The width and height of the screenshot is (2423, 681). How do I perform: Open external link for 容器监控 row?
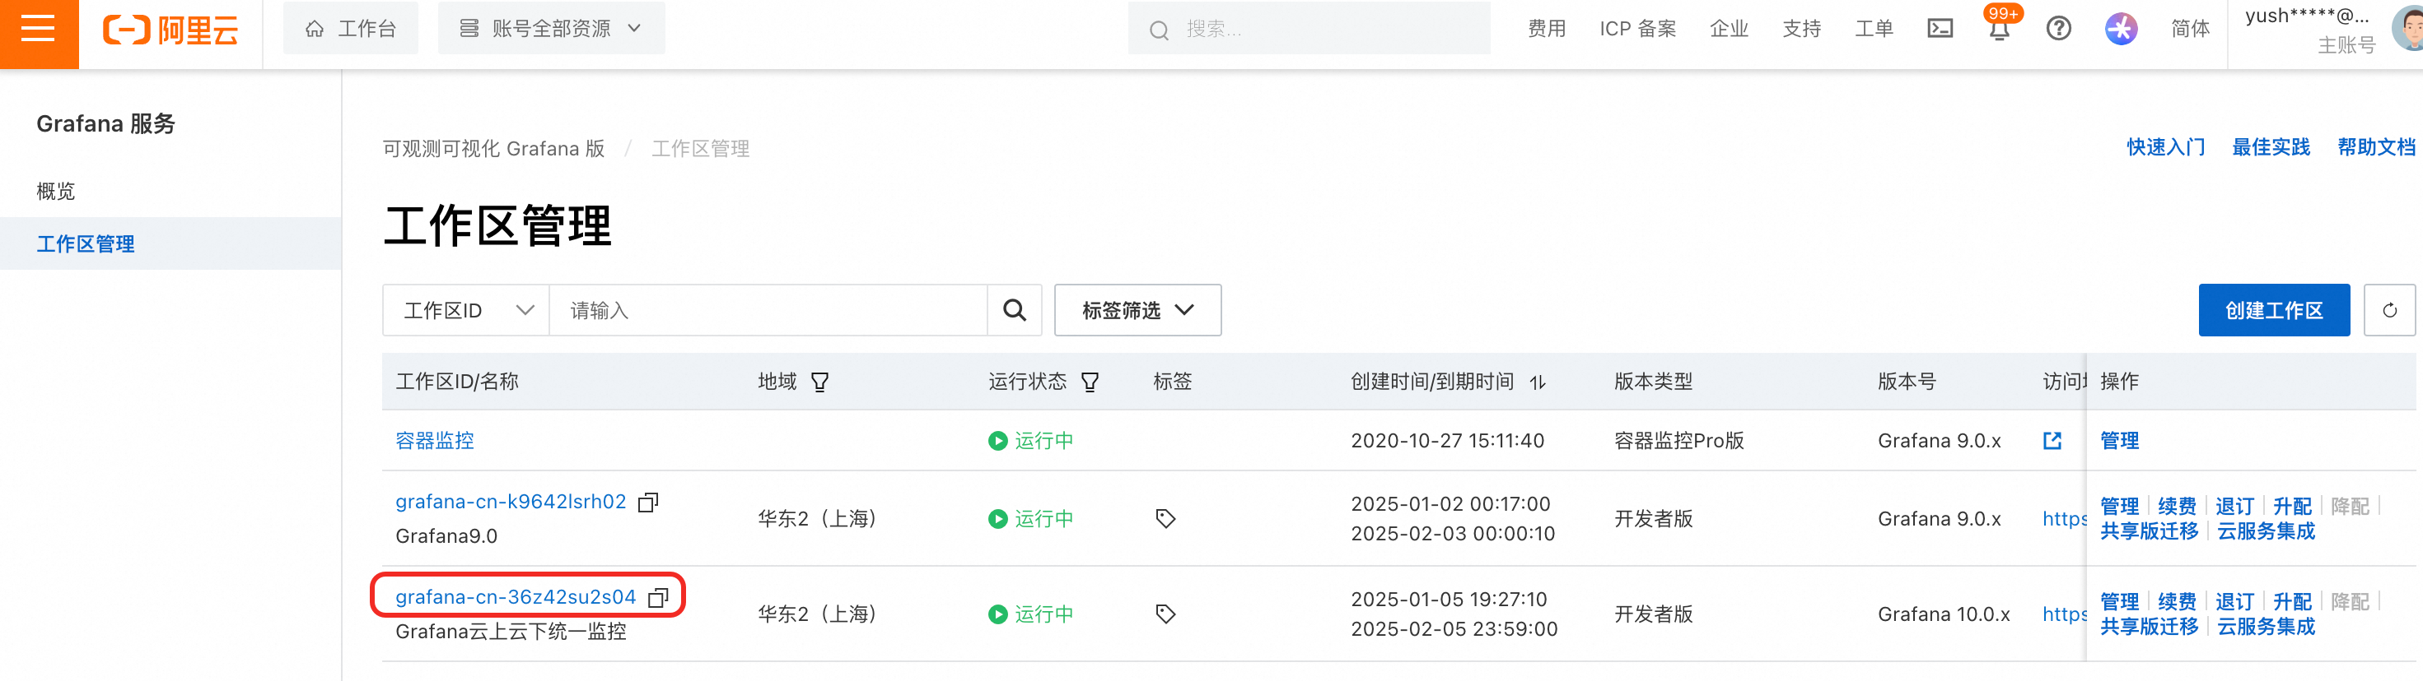pyautogui.click(x=2052, y=441)
